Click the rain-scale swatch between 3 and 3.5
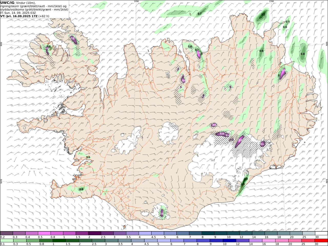This screenshot has width=328, height=246. coord(112,241)
